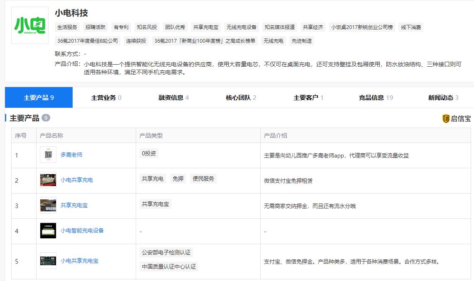This screenshot has width=474, height=281.
Task: Open the 融资信息 tab
Action: click(x=173, y=97)
